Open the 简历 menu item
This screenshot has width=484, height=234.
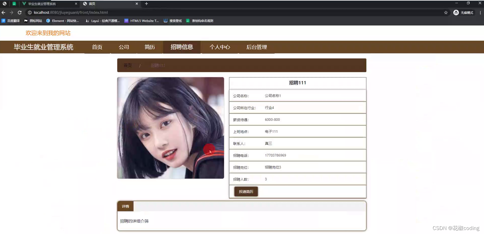click(x=150, y=47)
